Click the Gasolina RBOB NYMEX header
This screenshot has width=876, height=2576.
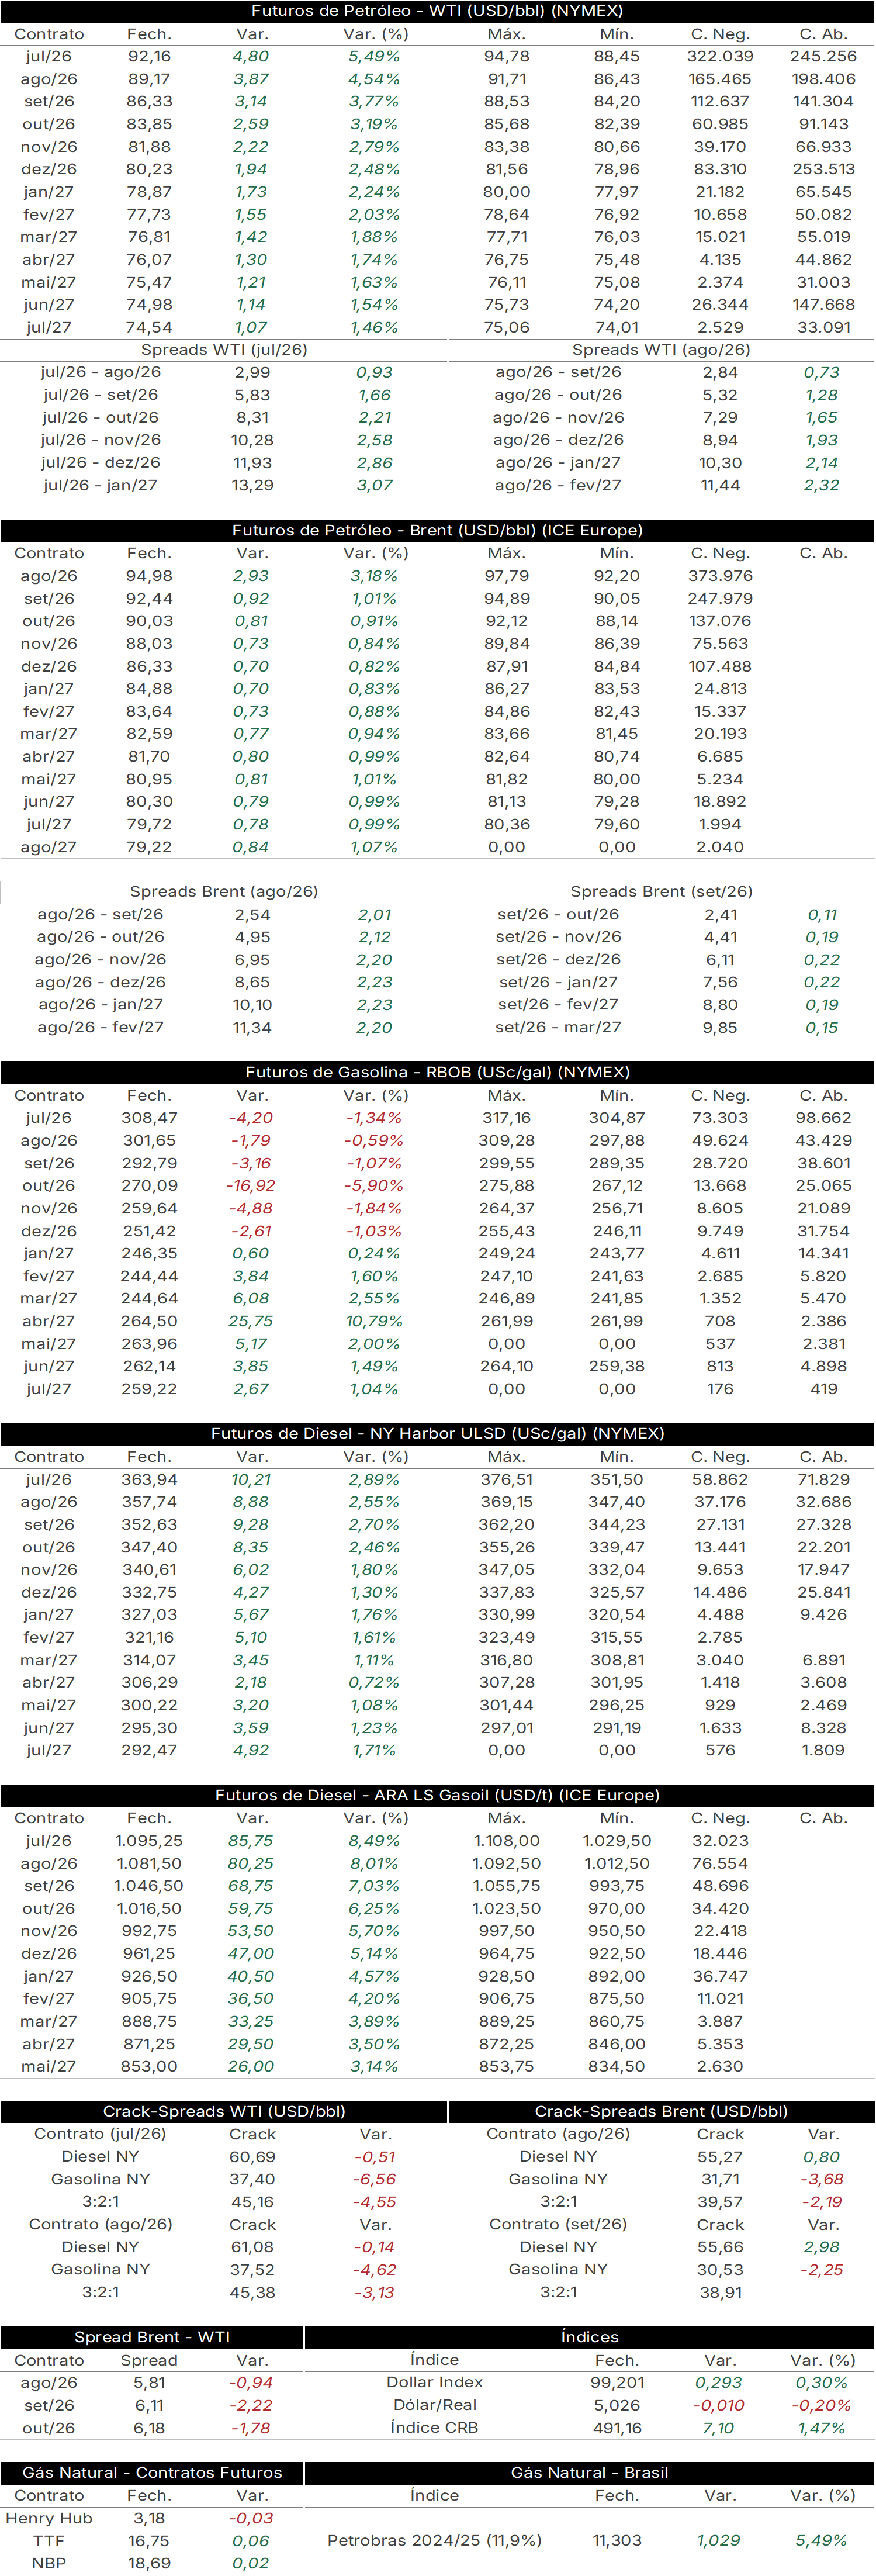click(437, 1073)
